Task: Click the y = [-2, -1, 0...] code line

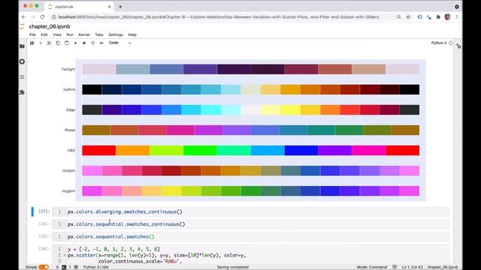Action: pos(113,249)
